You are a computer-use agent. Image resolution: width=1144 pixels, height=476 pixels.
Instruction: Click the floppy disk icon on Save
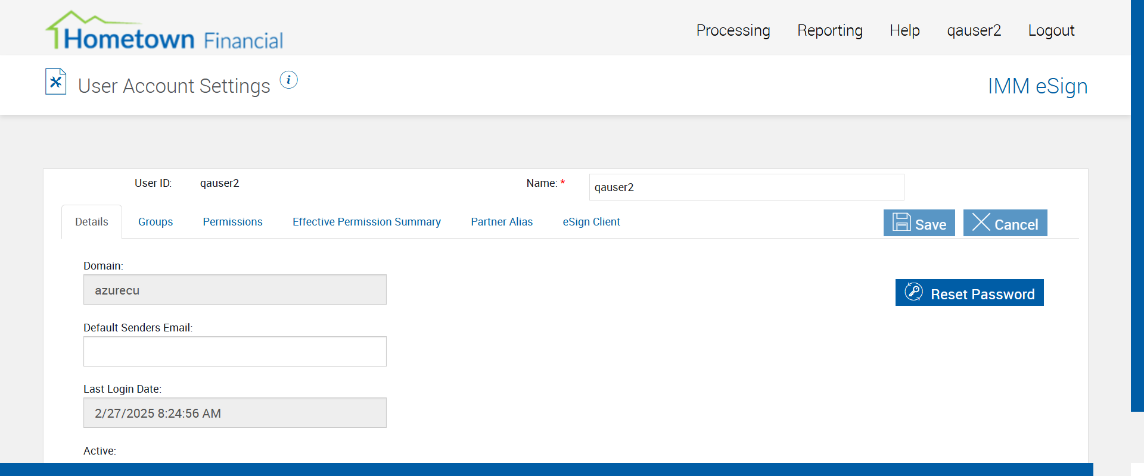901,223
